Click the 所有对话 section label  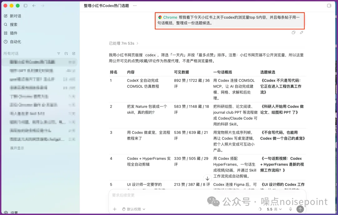pos(11,54)
